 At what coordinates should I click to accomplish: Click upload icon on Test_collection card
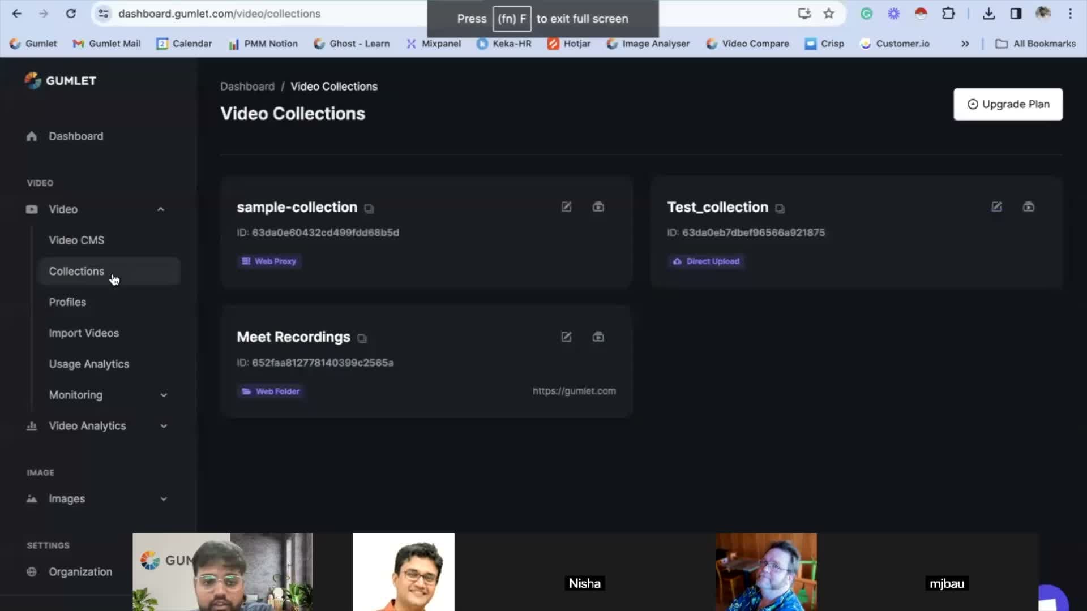(1028, 207)
